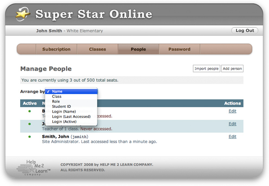Viewport: 269px width, 186px height.
Task: Click the green active dot for Smith, John
Action: tap(30, 137)
